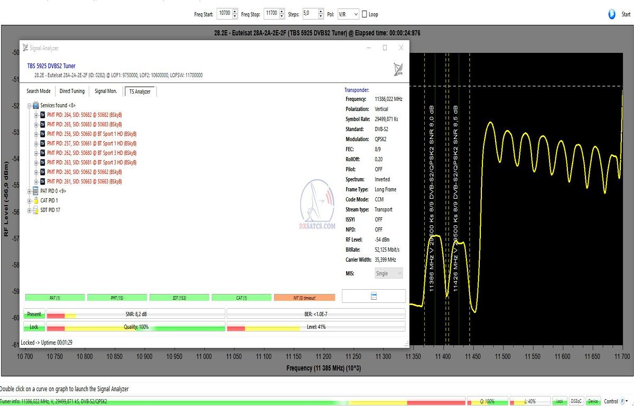This screenshot has height=406, width=634.
Task: Toggle the Present indicator button
Action: coord(34,314)
